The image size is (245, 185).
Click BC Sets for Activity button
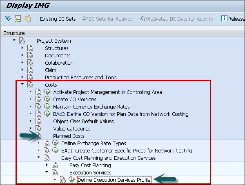[106, 19]
